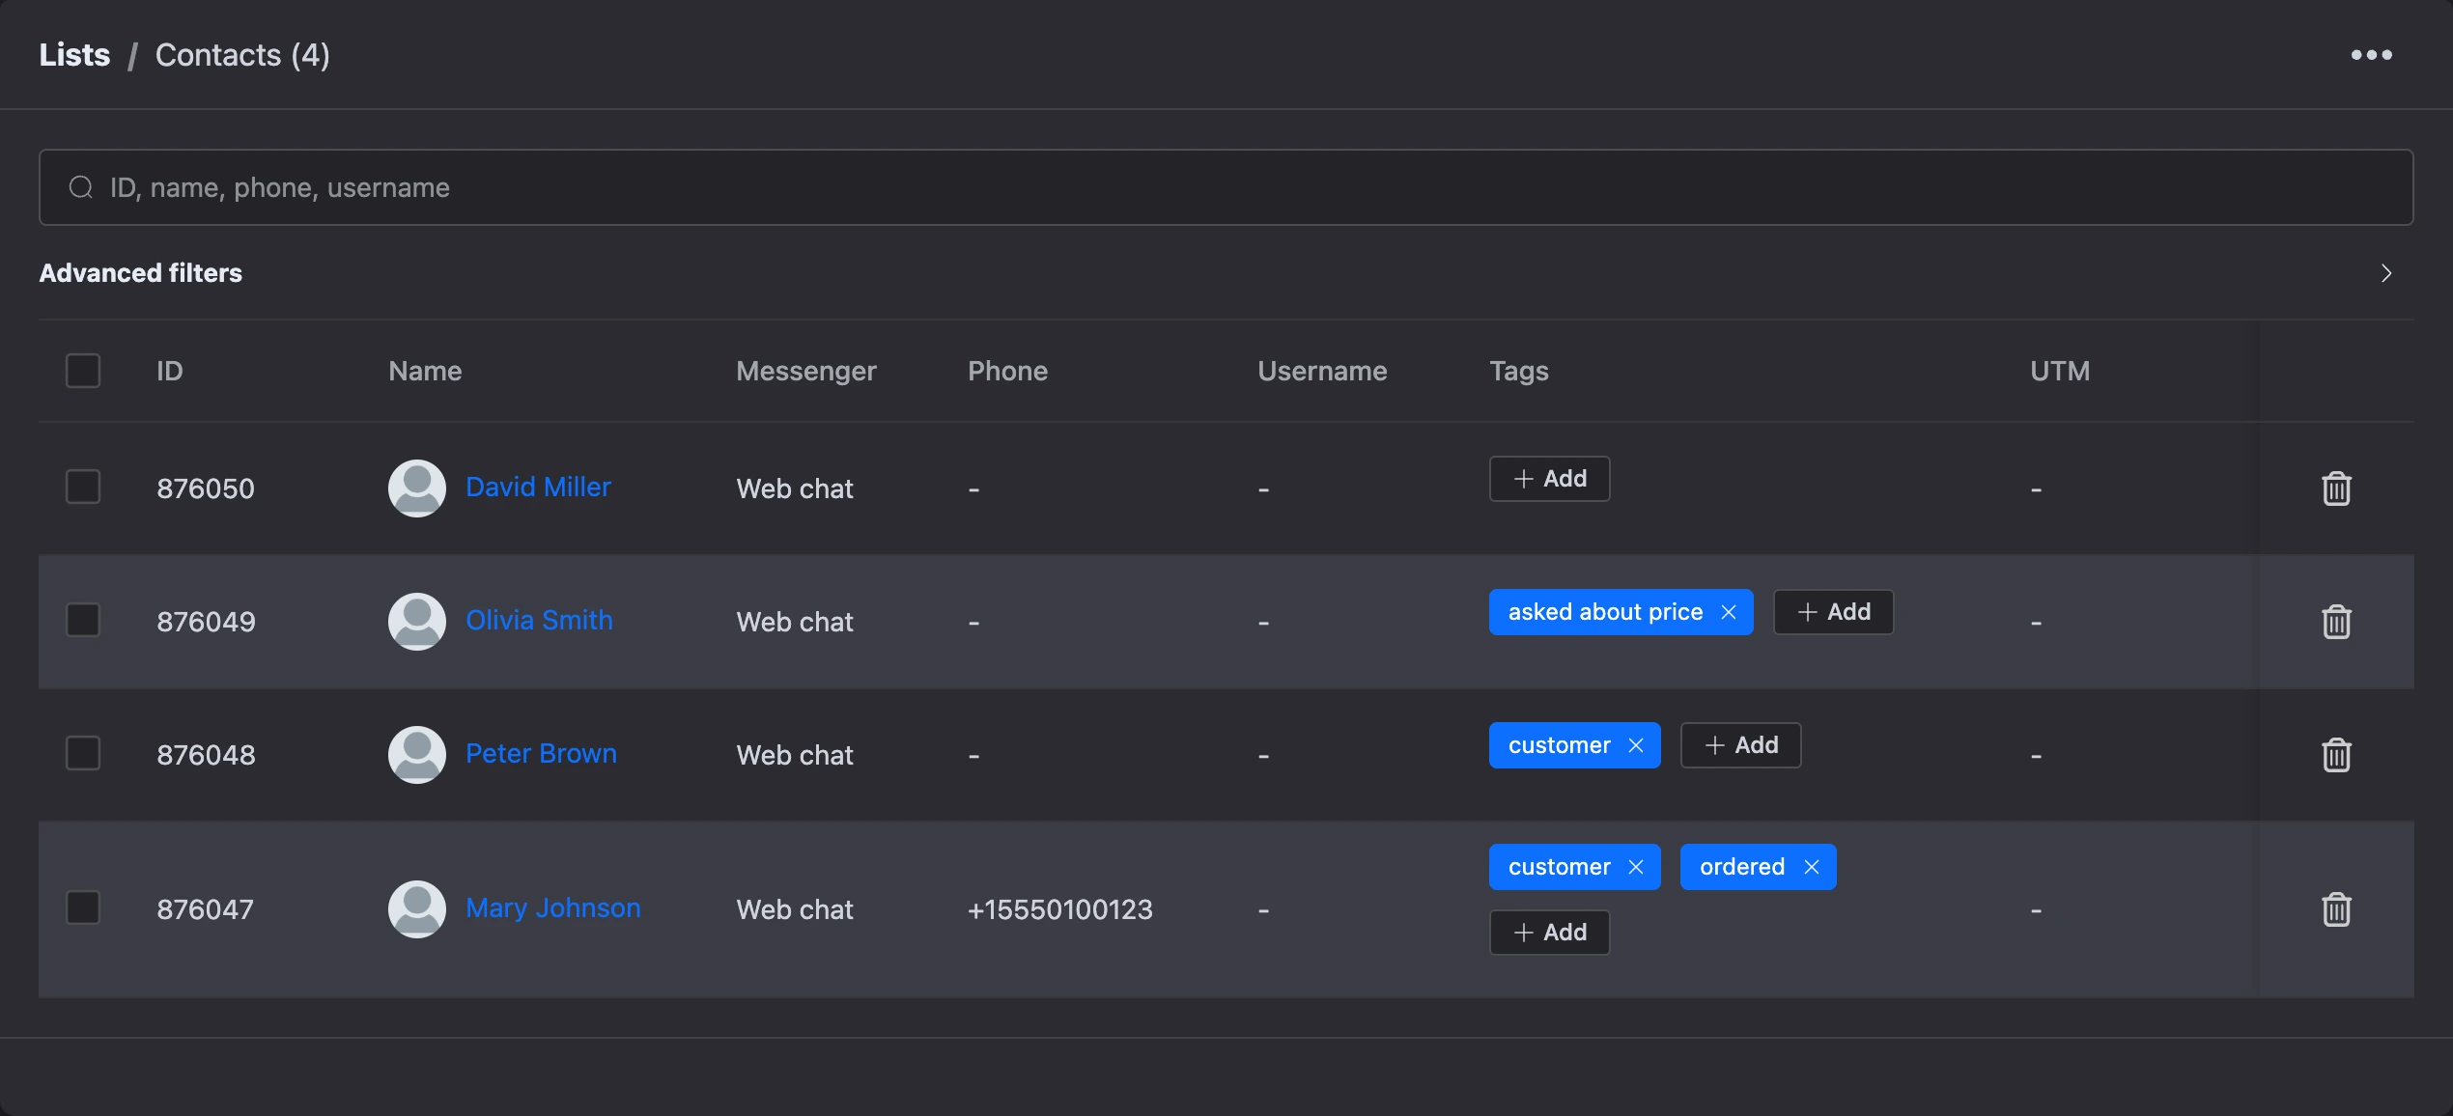The image size is (2453, 1116).
Task: Click Web chat in David Miller's row
Action: (x=795, y=488)
